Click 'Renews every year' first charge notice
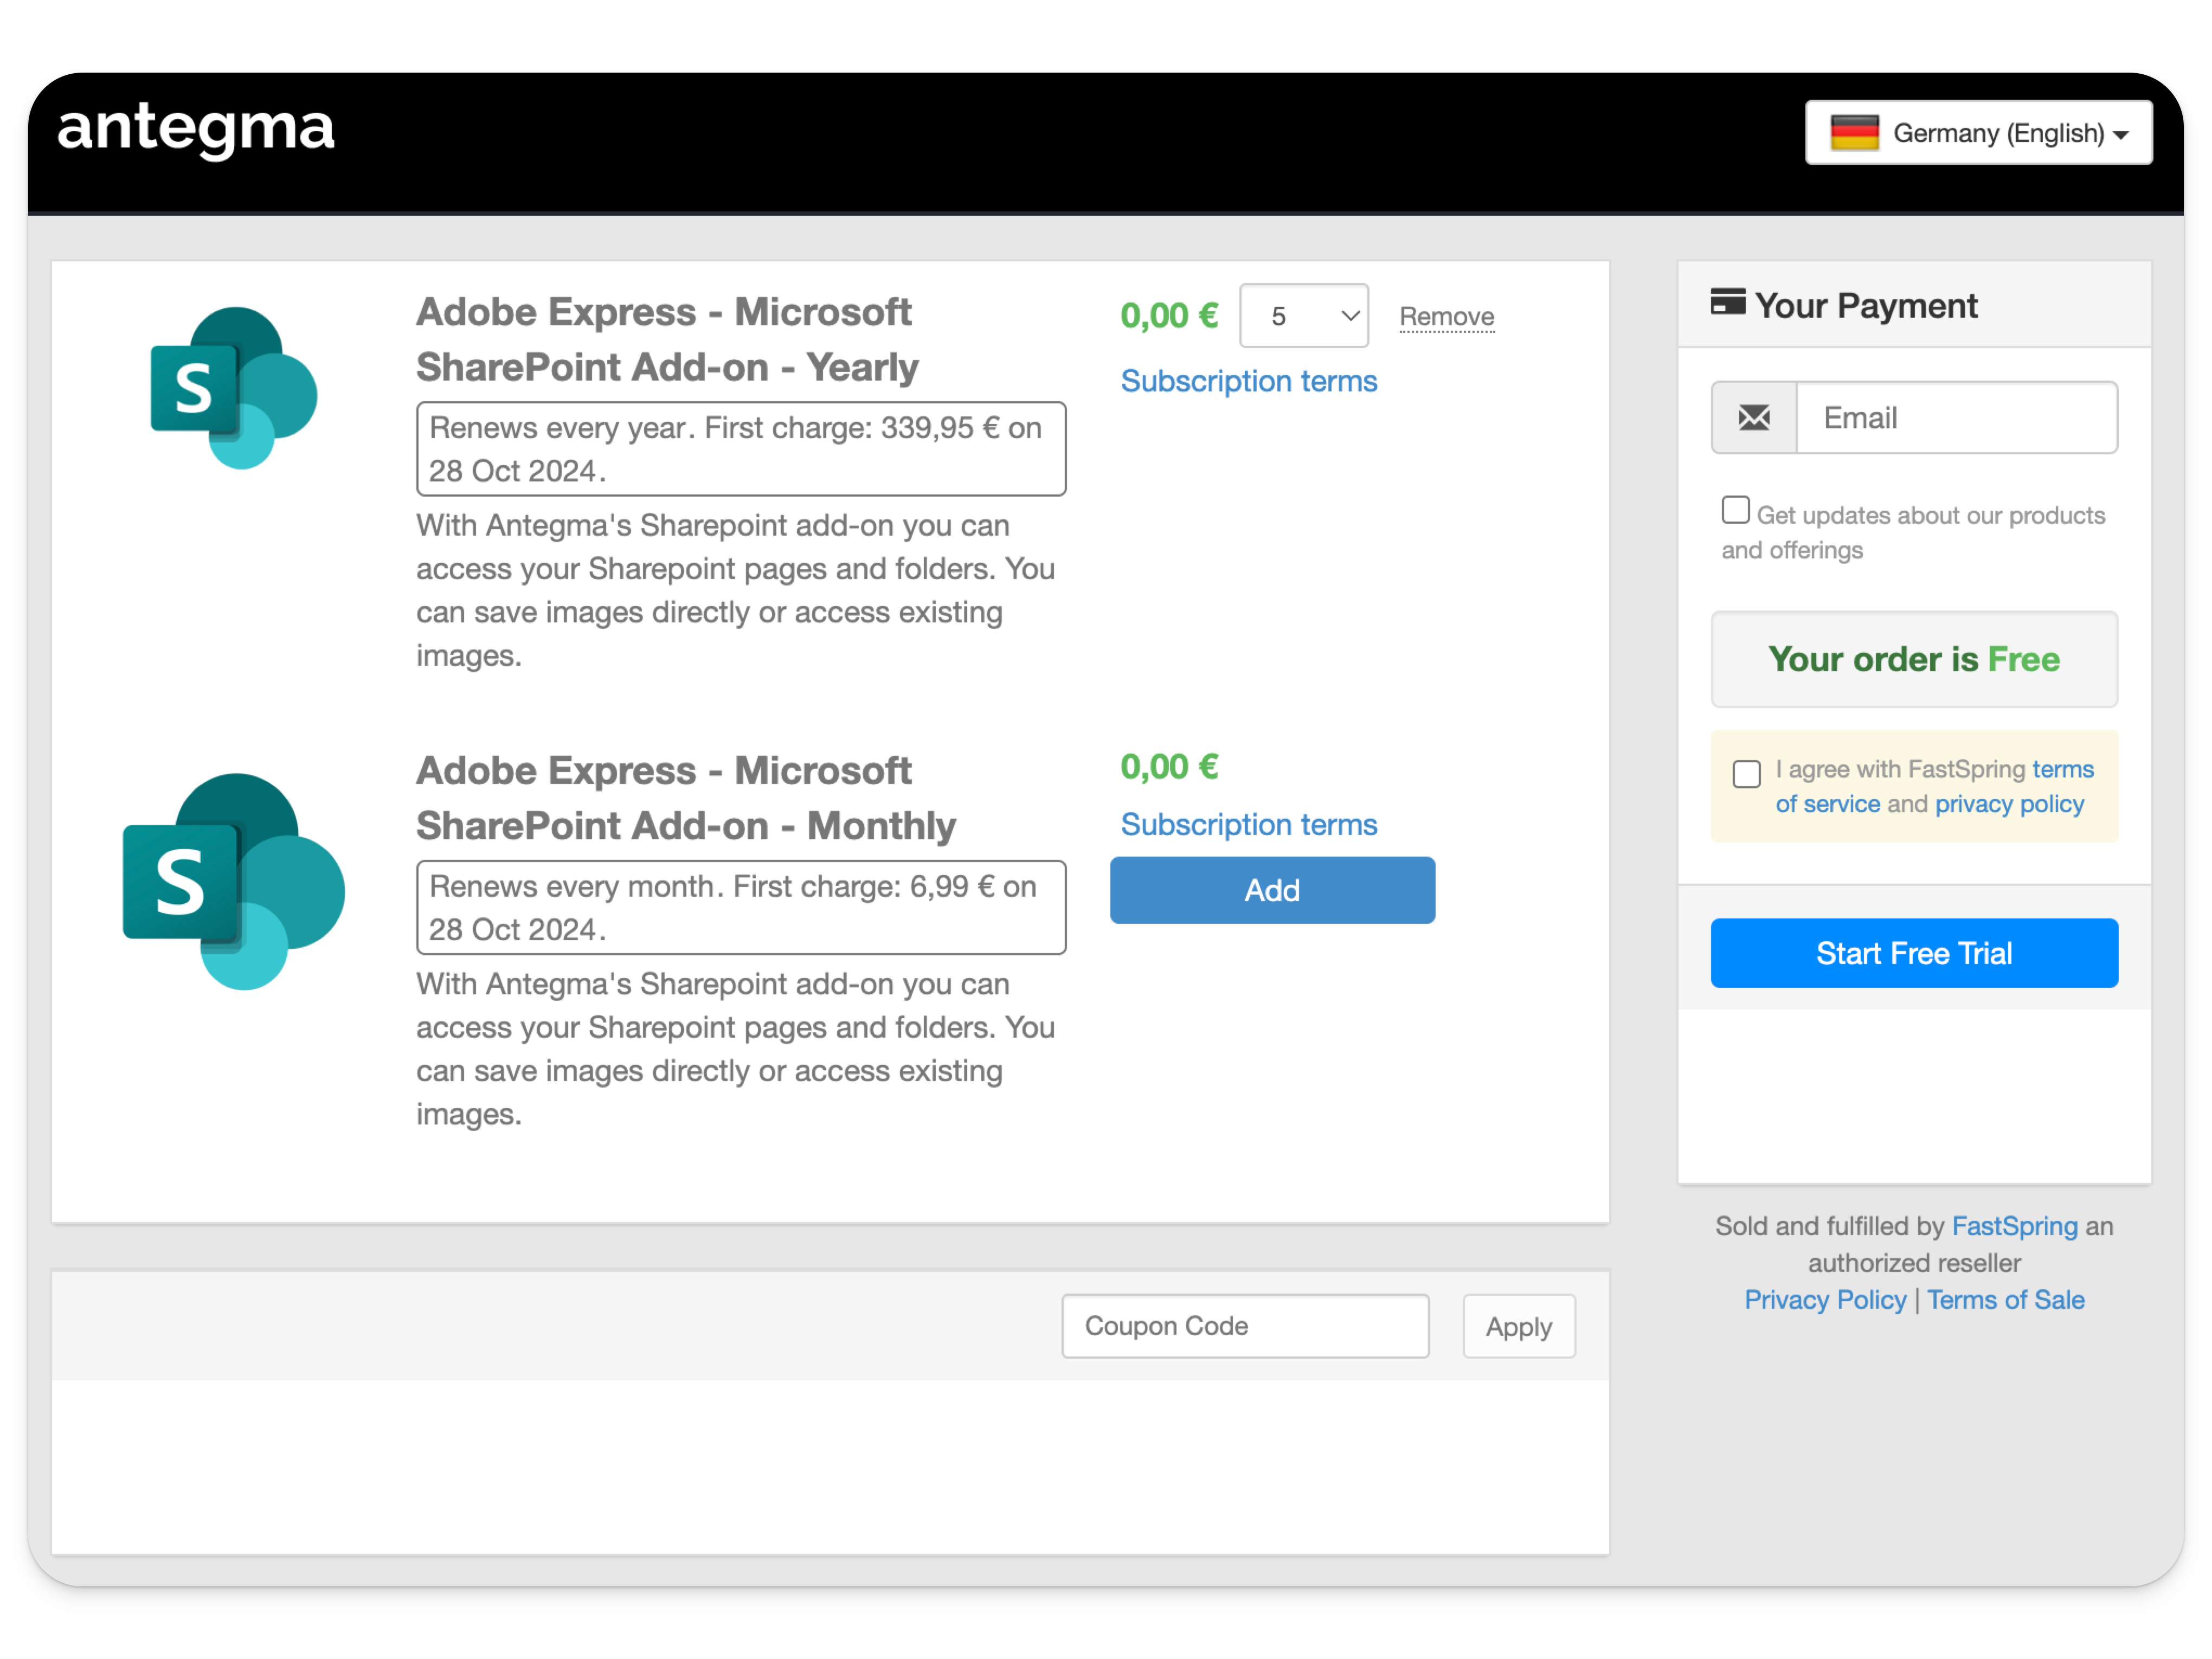 (x=740, y=449)
